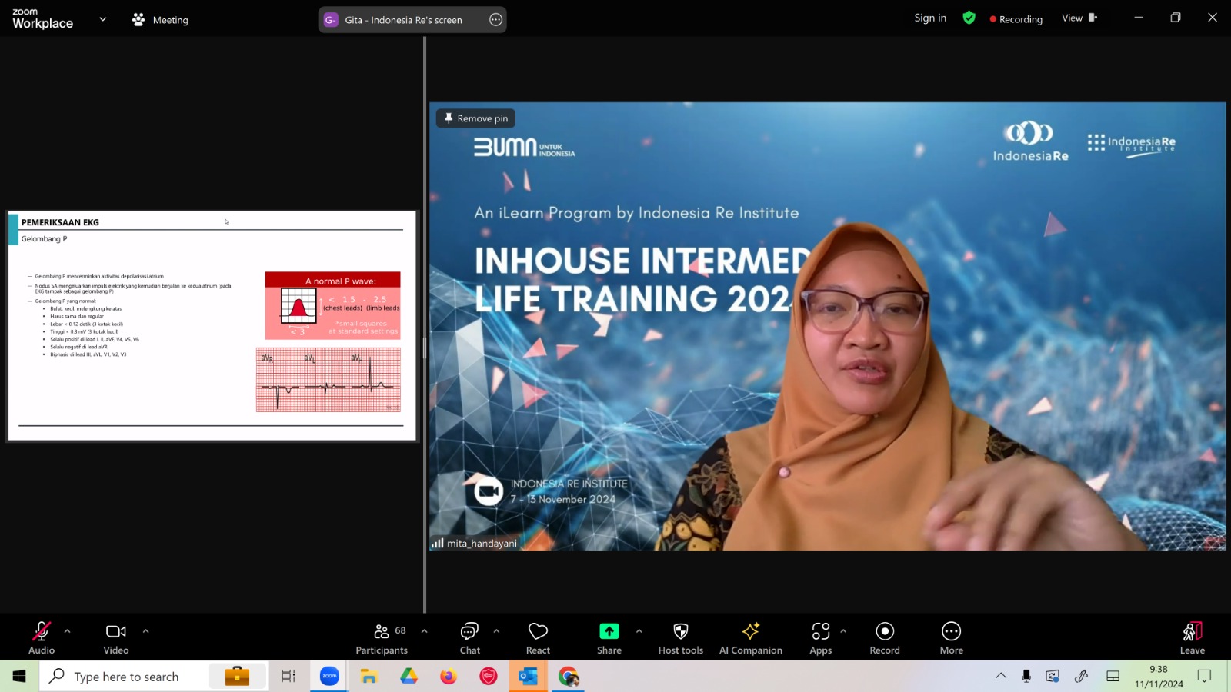The height and width of the screenshot is (692, 1231).
Task: Remove pin from video
Action: [476, 118]
